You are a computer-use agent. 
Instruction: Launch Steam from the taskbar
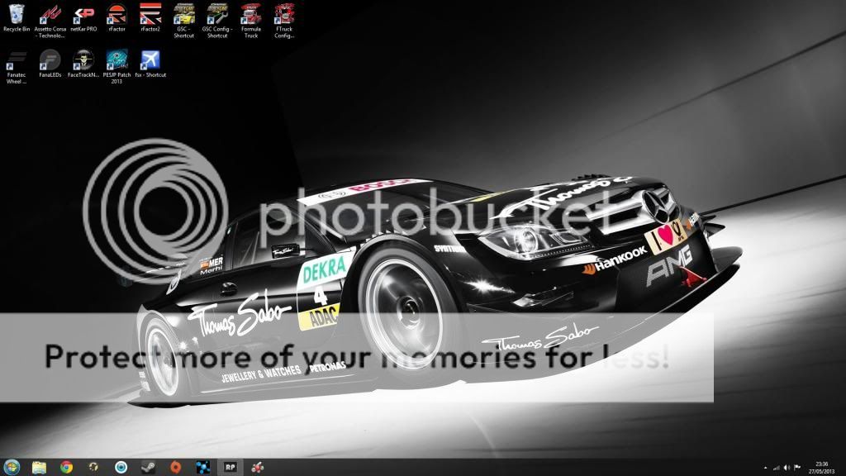click(149, 466)
